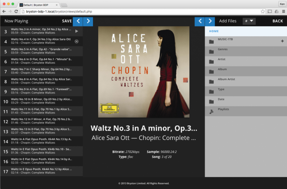Select track 9 Waltz No.9 Farewell

click(x=41, y=91)
